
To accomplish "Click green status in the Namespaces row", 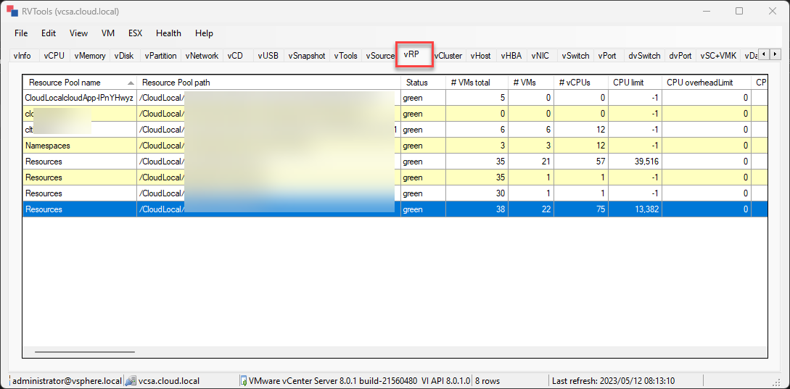I will coord(423,146).
